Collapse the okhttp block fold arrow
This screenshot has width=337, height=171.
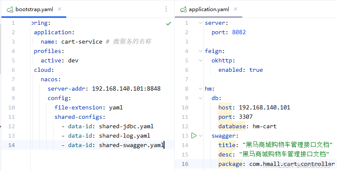[200, 61]
